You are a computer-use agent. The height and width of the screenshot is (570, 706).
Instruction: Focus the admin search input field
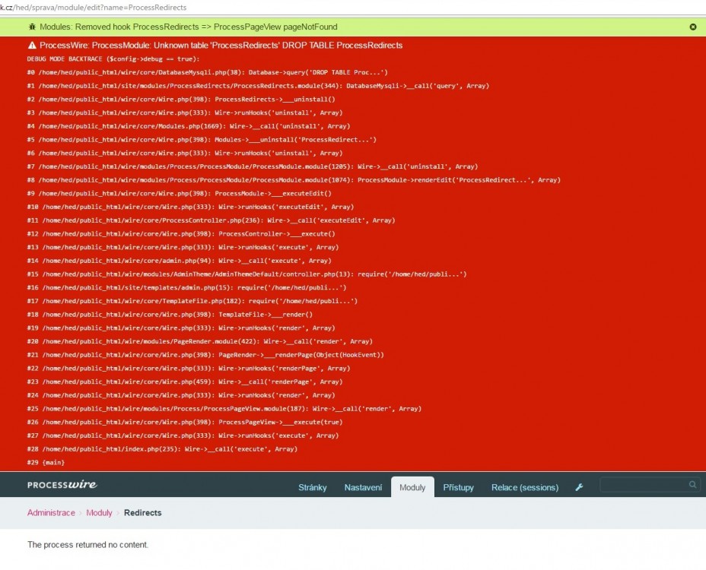tap(643, 485)
